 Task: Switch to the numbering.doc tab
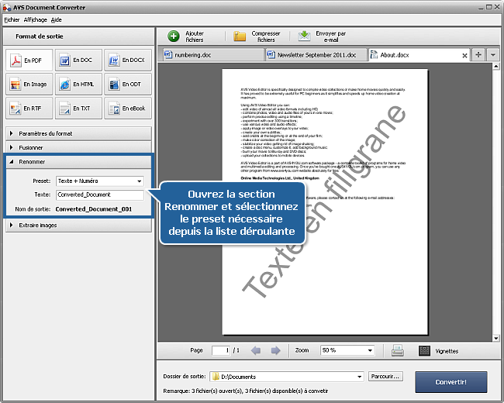pos(209,55)
